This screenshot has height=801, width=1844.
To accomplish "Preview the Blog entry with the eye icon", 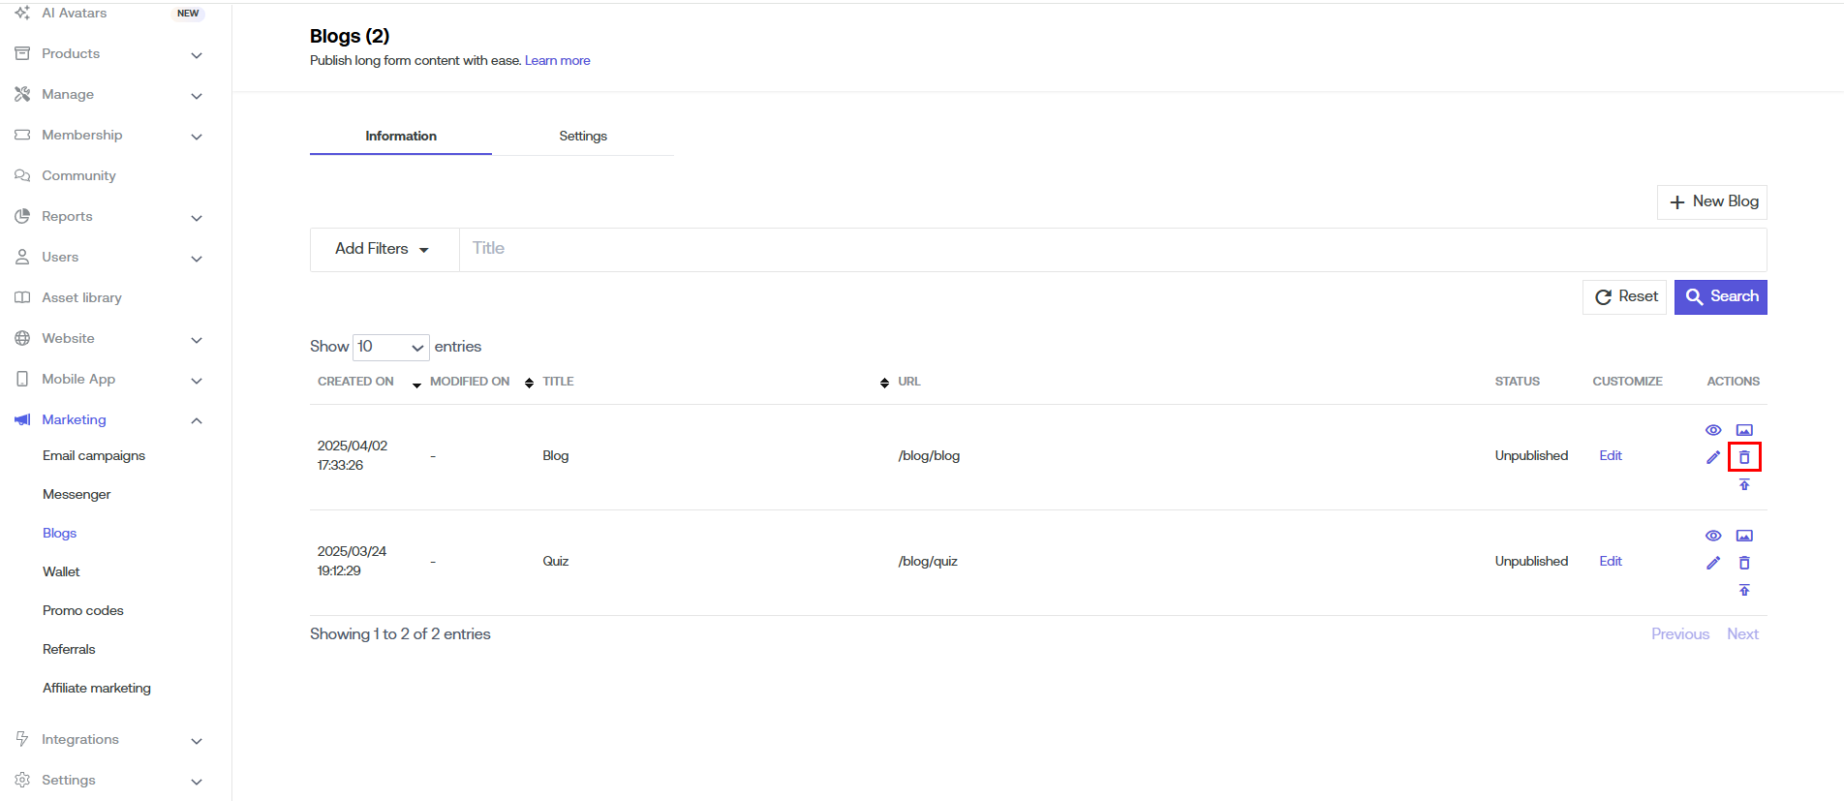I will 1712,430.
